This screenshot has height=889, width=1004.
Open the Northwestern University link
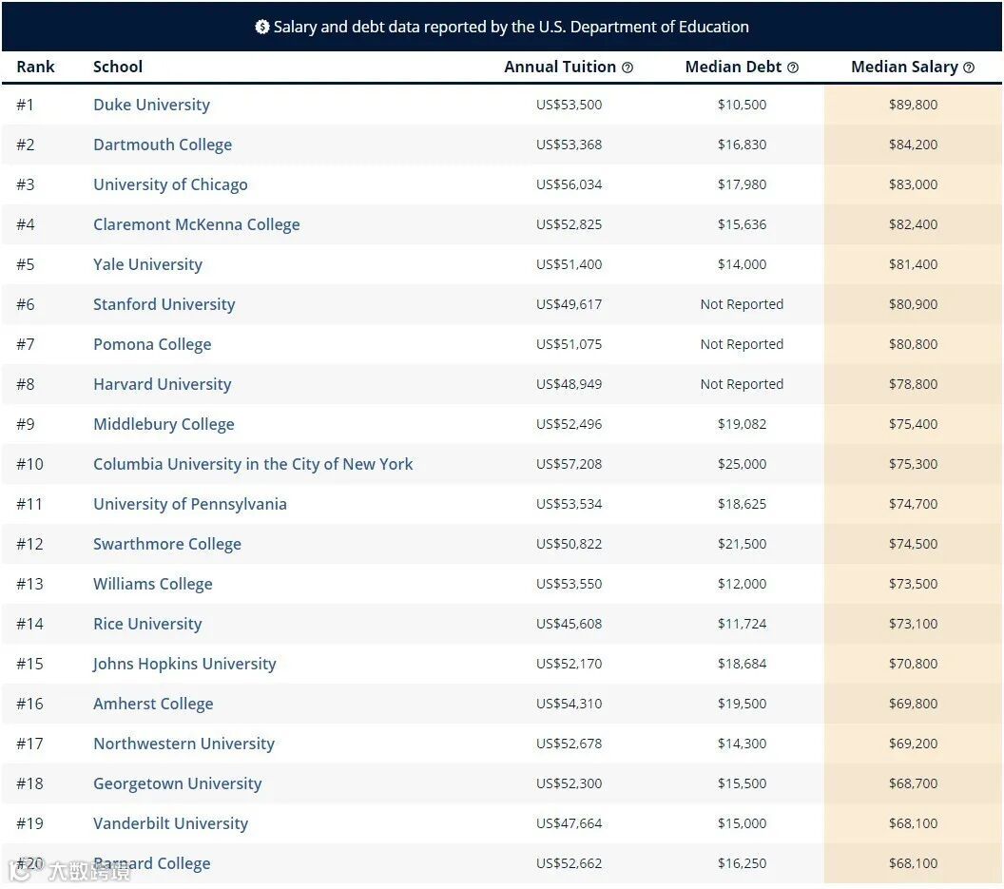point(183,744)
